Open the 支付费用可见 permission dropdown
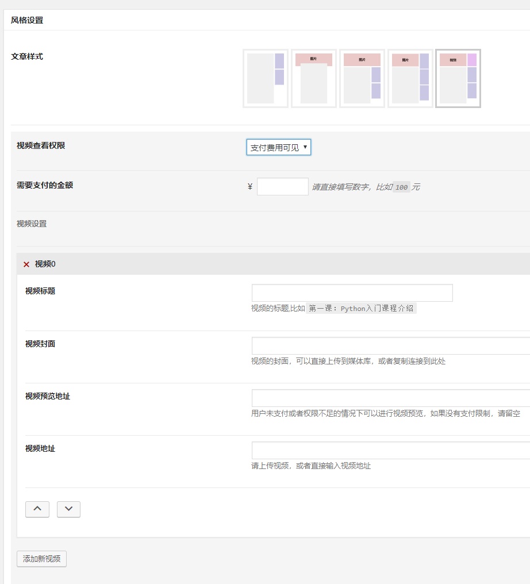The height and width of the screenshot is (584, 530). click(279, 148)
